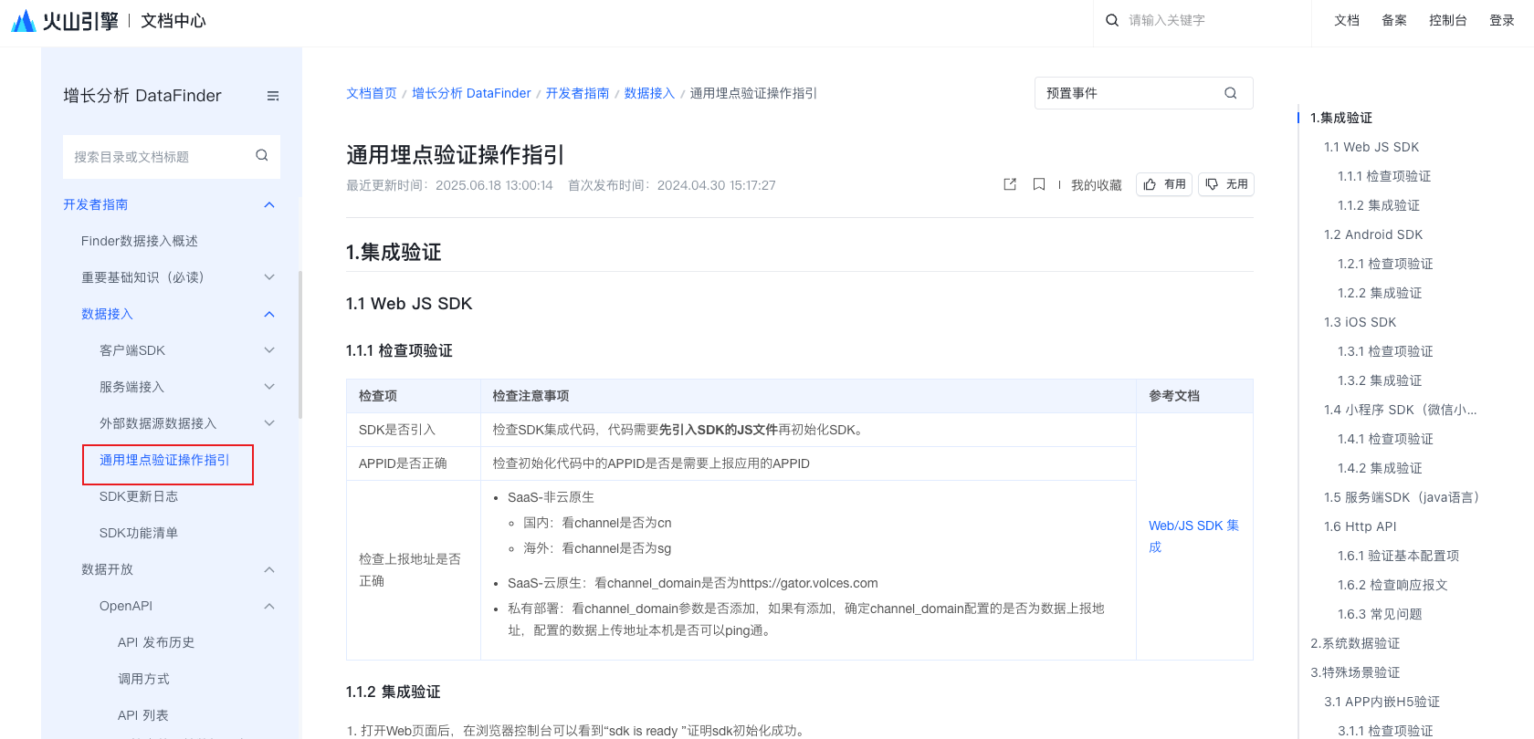Expand 重要基础知识（必读）
The width and height of the screenshot is (1534, 739).
269,277
